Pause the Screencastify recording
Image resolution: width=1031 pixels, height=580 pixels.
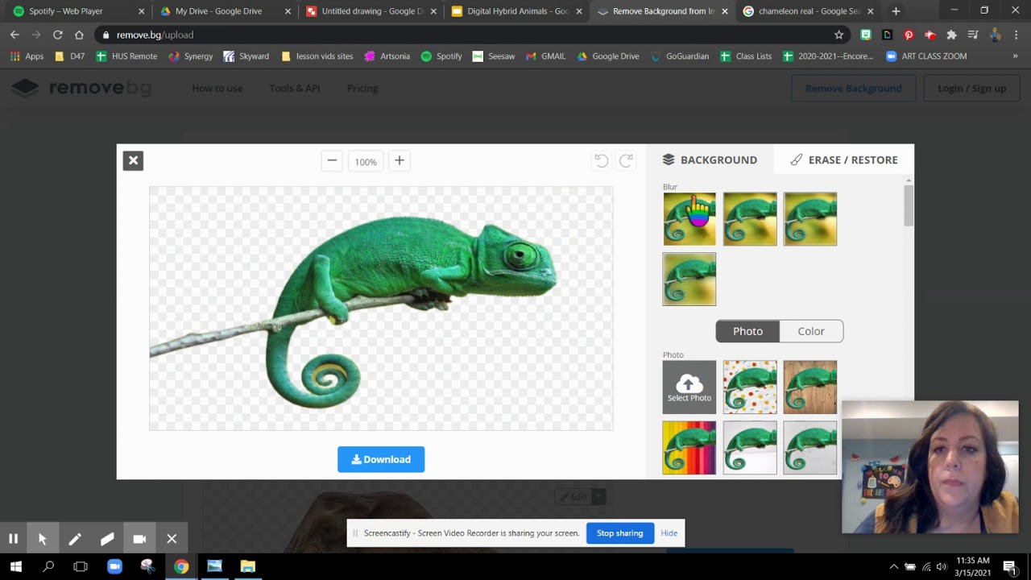[x=13, y=539]
